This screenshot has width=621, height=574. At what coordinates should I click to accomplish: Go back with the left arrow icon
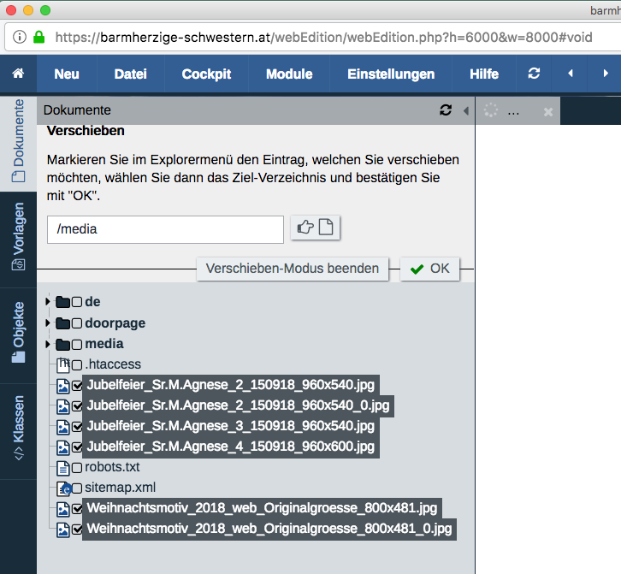pos(571,74)
